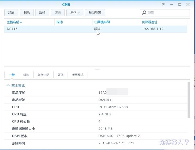The height and width of the screenshot is (150, 195).
Task: Collapse the 基本資訊 section
Action: [8, 85]
